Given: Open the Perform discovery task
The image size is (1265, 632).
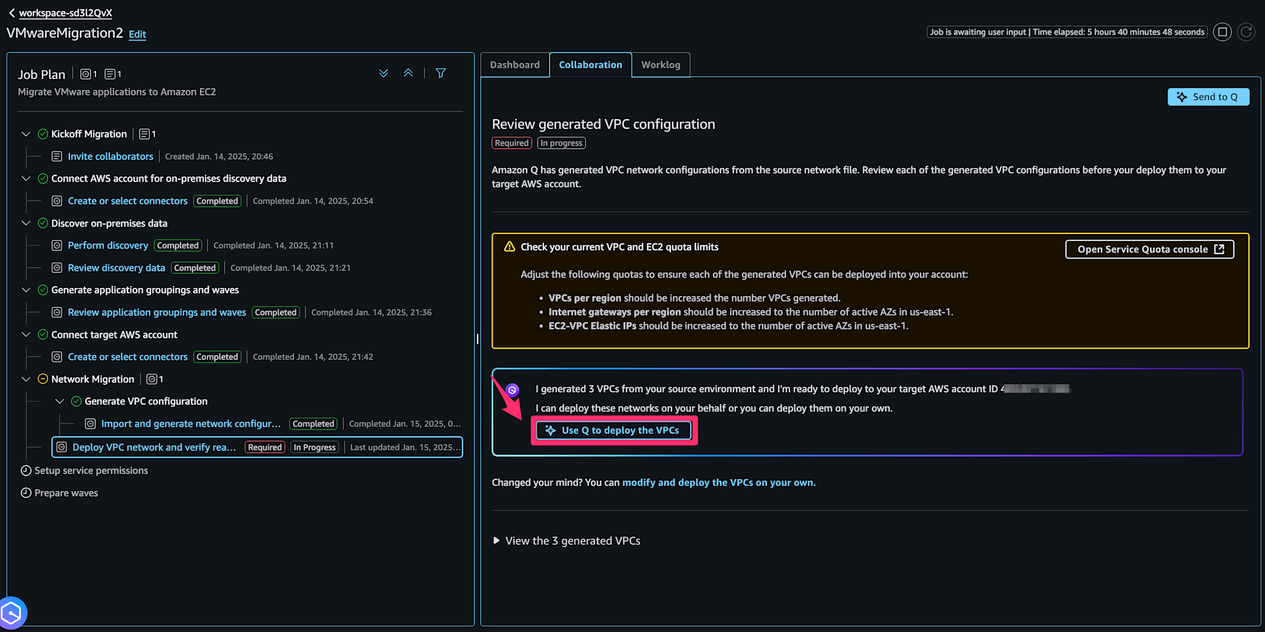Looking at the screenshot, I should pos(108,245).
